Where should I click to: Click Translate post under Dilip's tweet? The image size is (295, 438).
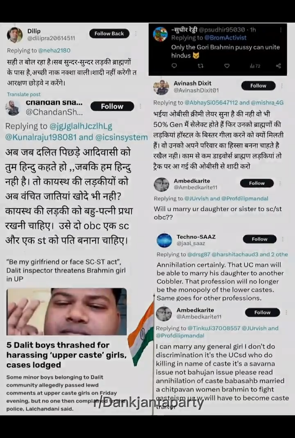click(24, 94)
